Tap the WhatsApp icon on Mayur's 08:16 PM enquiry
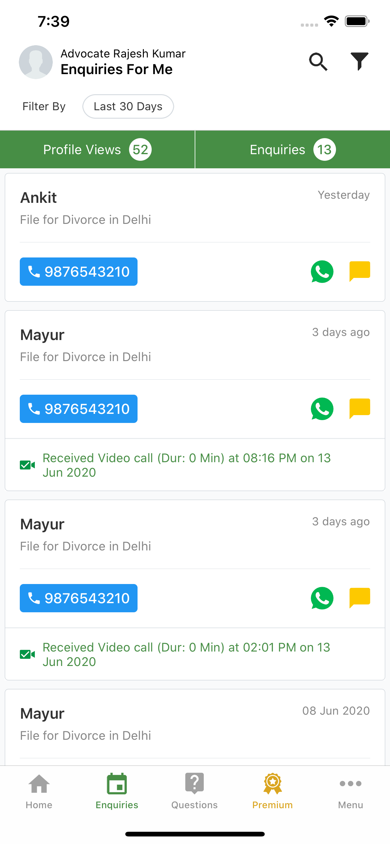The height and width of the screenshot is (844, 390). [x=322, y=409]
